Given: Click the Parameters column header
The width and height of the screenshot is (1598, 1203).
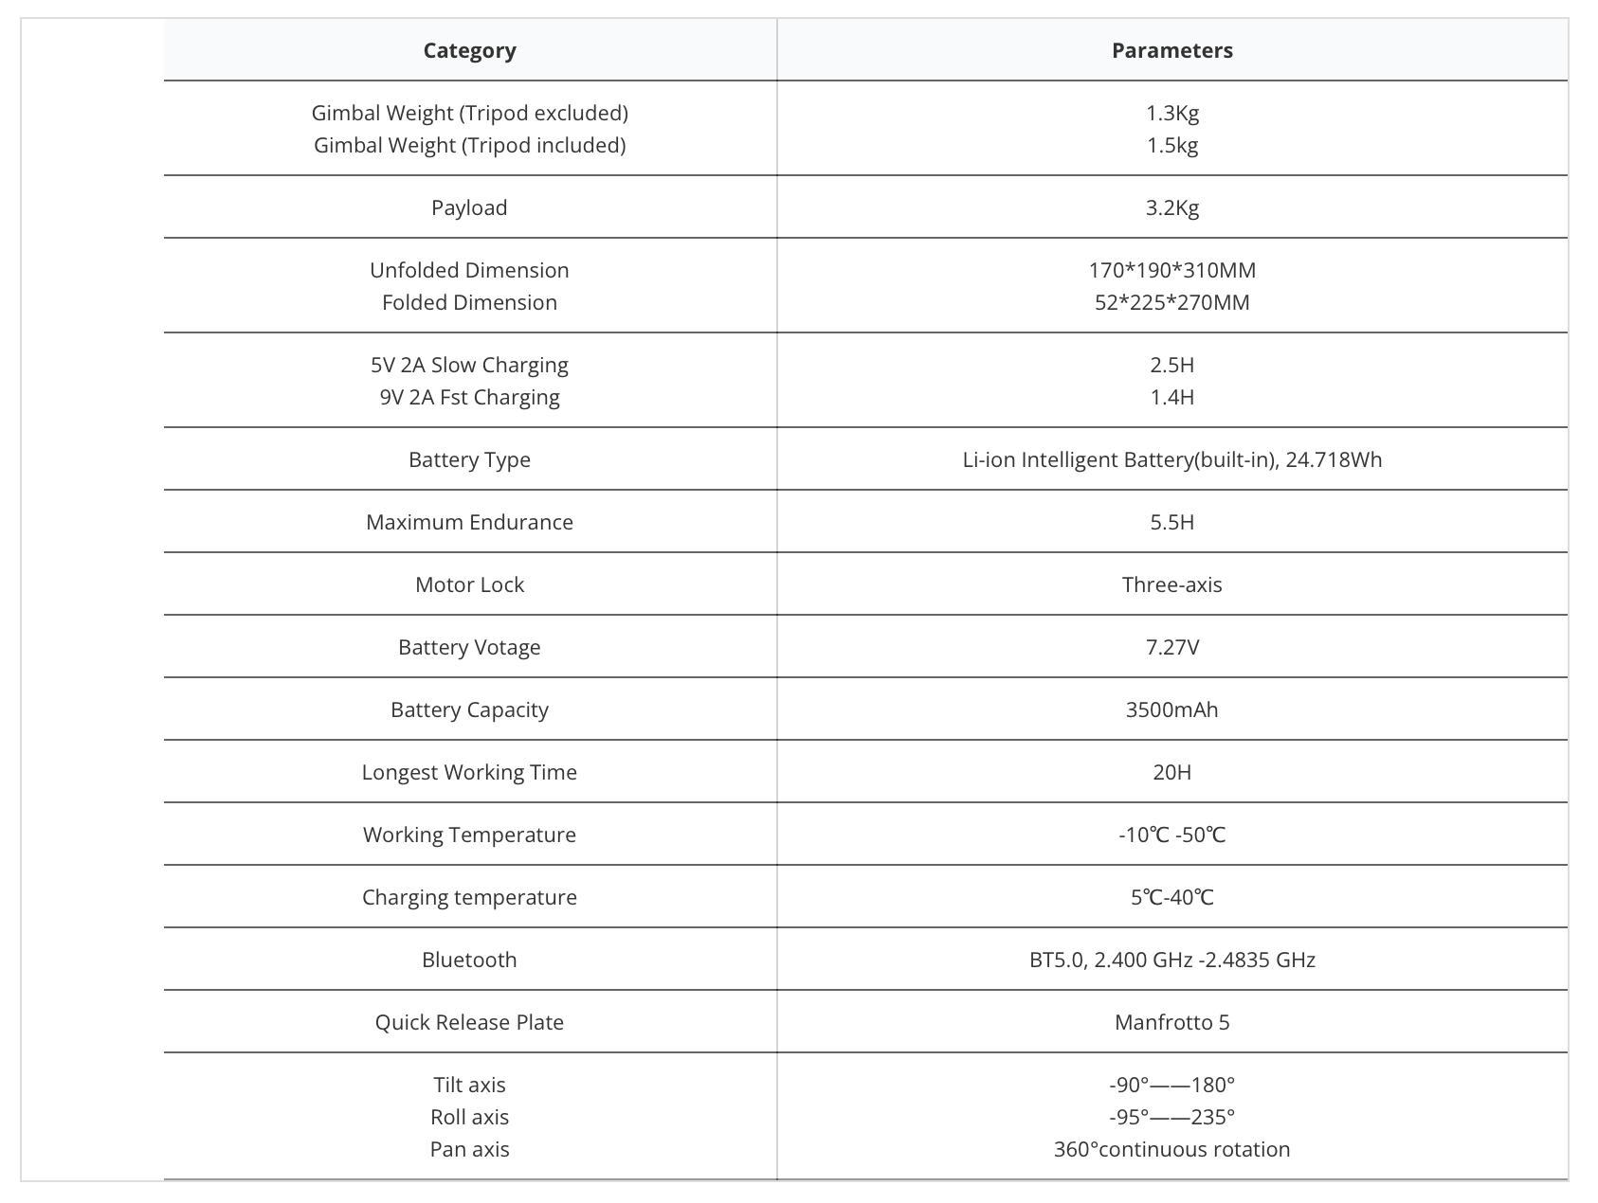Looking at the screenshot, I should (1171, 51).
